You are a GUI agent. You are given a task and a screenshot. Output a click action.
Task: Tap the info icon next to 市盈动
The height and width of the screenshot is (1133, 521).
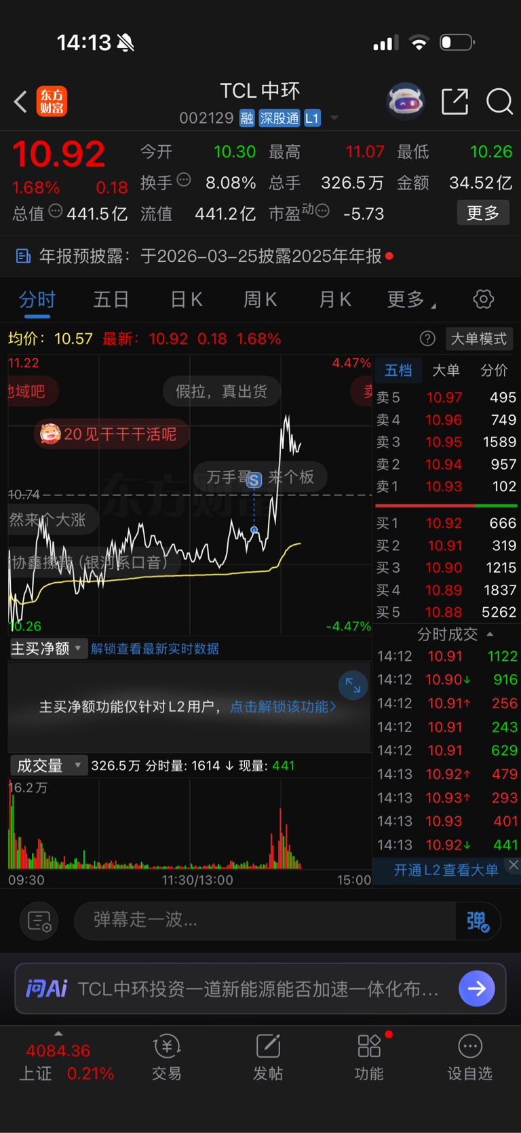[x=323, y=211]
